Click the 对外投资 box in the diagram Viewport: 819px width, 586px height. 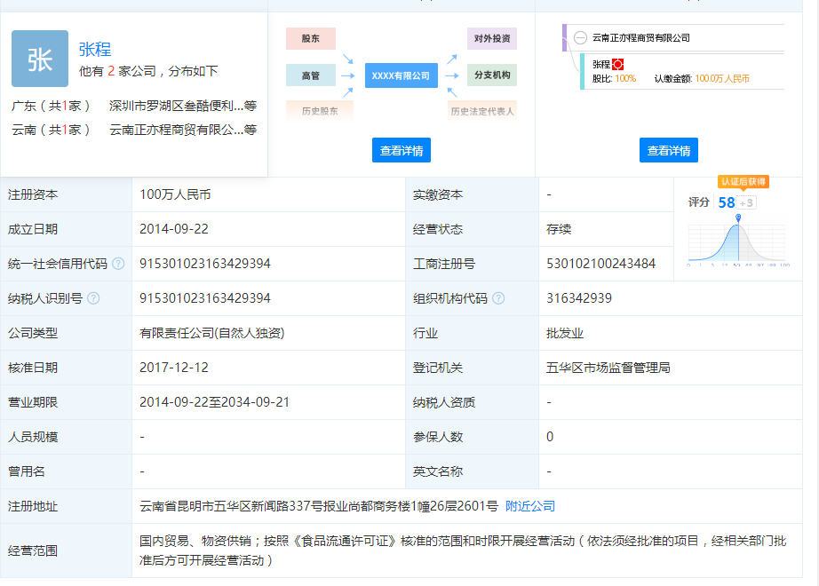492,39
